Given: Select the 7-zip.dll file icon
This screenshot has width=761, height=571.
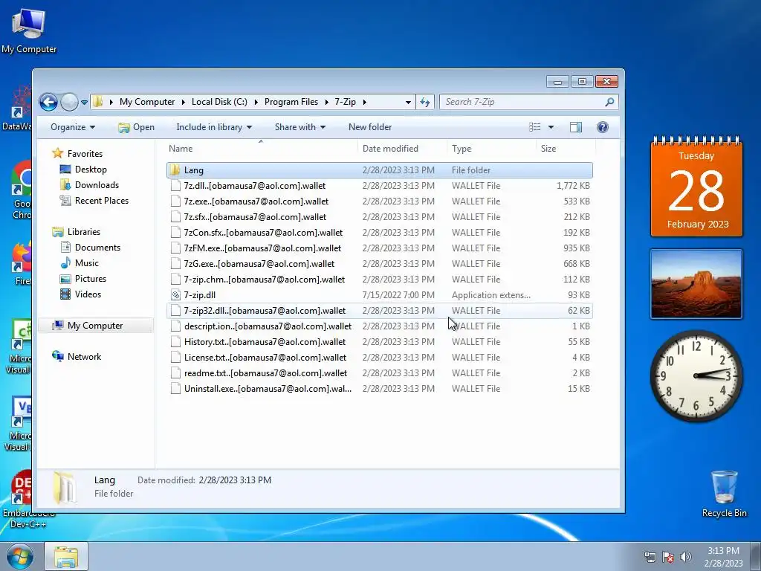Looking at the screenshot, I should click(x=175, y=295).
